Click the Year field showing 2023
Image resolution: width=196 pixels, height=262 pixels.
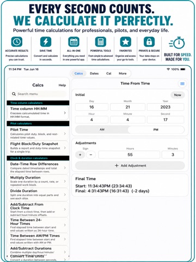[166, 107]
